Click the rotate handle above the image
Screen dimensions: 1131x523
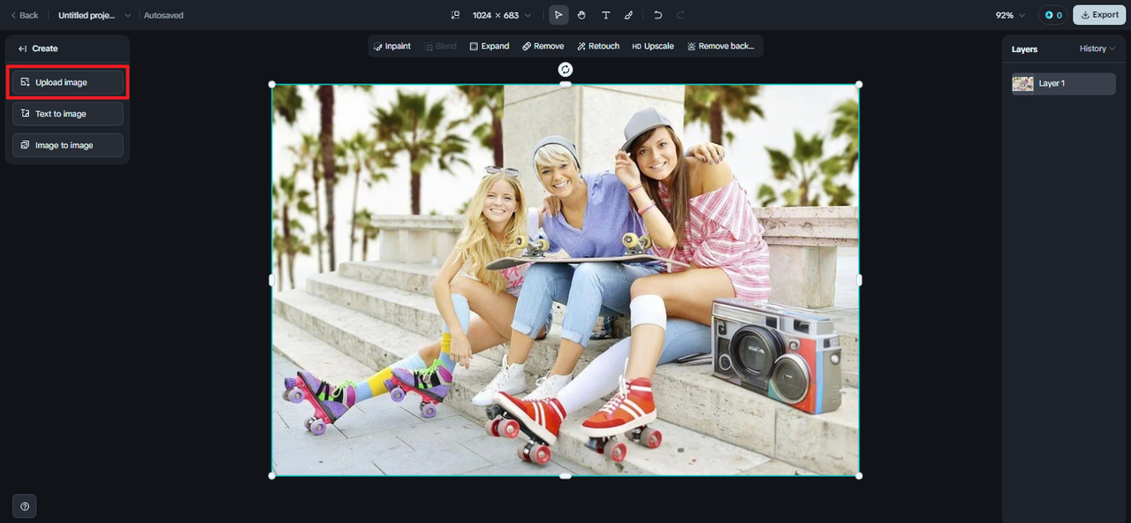(565, 69)
